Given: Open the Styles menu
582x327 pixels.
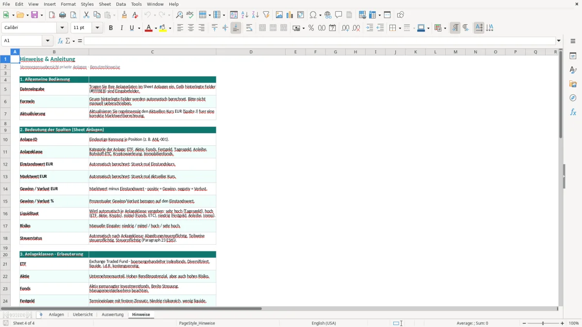Looking at the screenshot, I should tap(87, 4).
